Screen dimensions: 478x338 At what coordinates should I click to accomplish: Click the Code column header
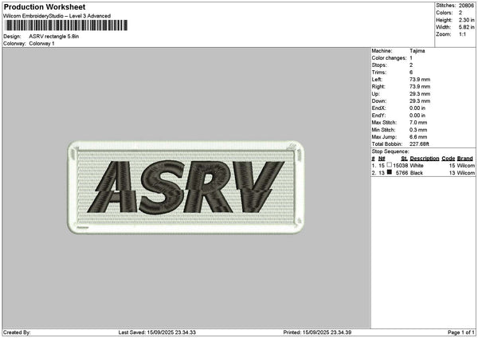(448, 159)
